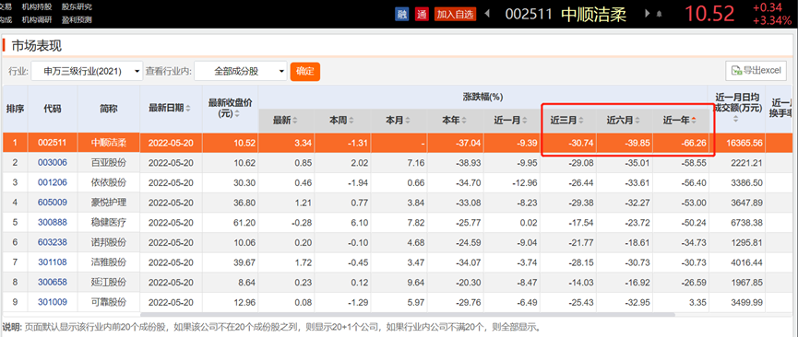Viewport: 798px width, 337px height.
Task: Click the 002511 code in highlighted row
Action: 53,143
